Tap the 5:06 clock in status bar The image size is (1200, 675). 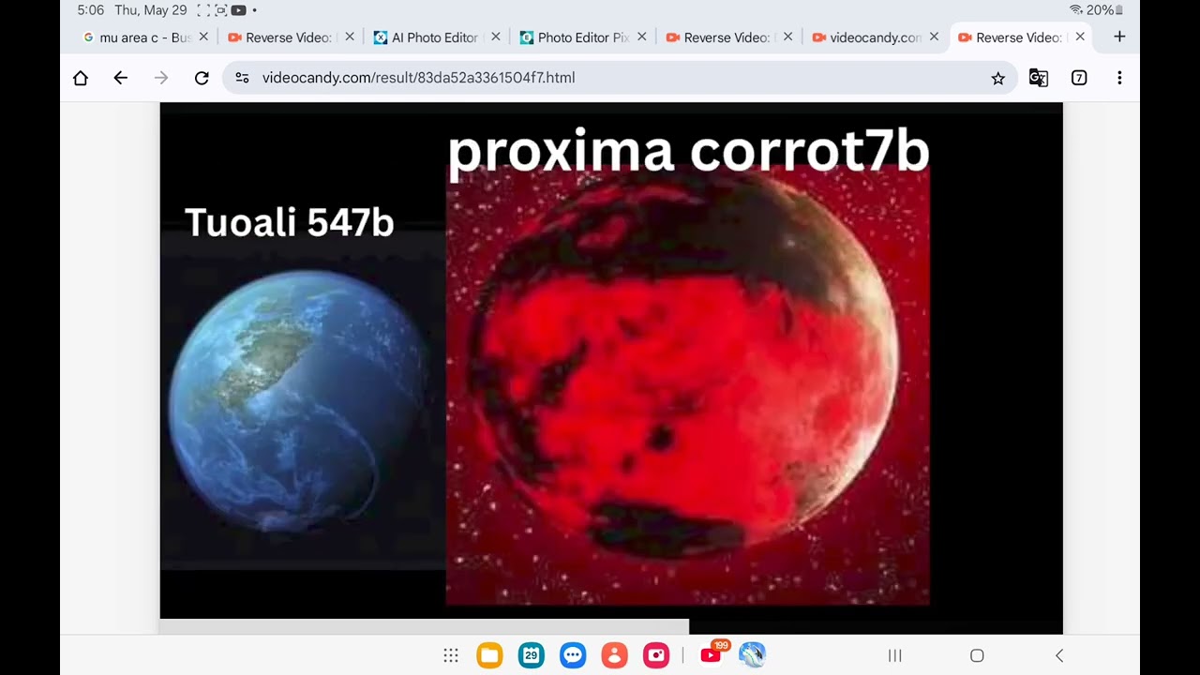click(91, 10)
